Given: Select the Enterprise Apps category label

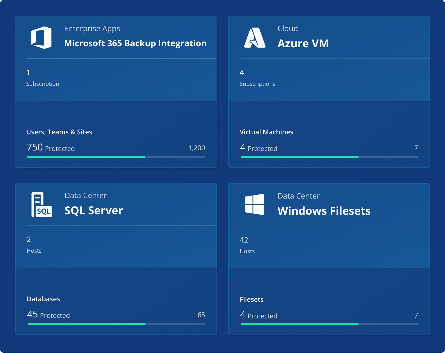Looking at the screenshot, I should (92, 29).
